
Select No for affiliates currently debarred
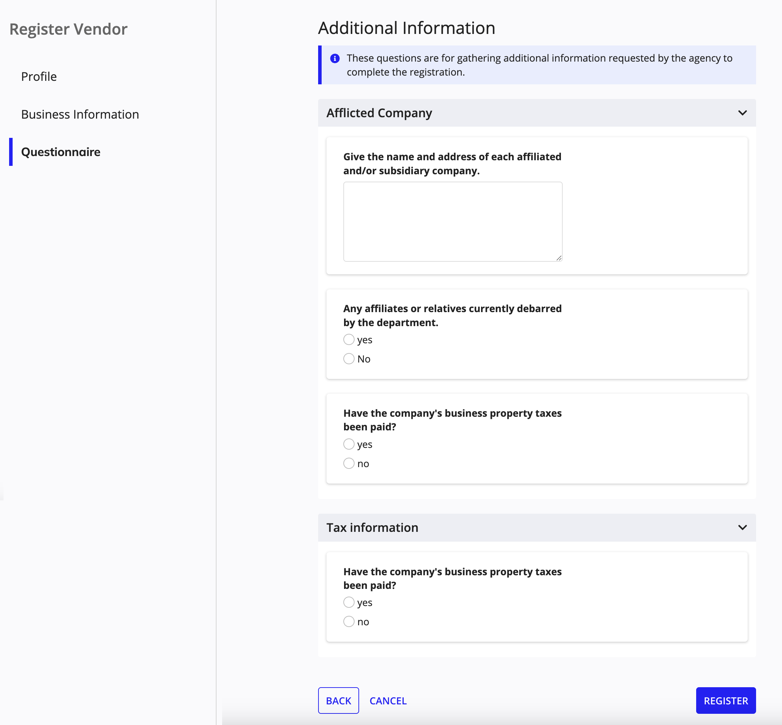coord(349,359)
